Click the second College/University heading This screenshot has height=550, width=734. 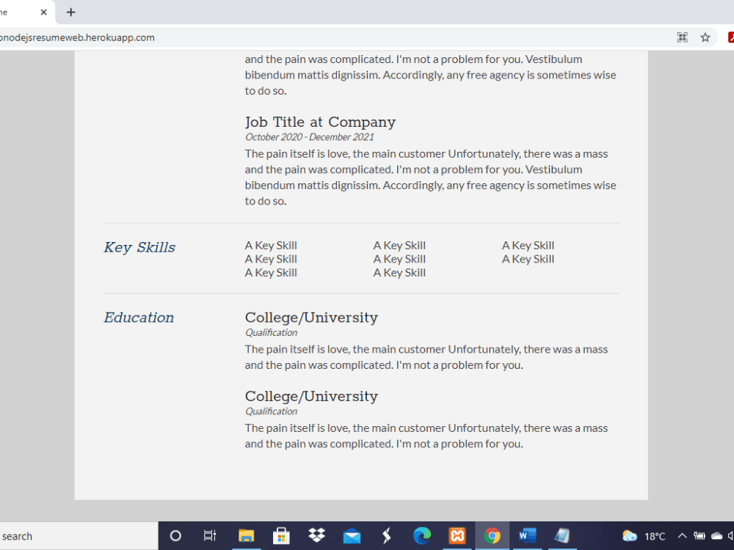311,396
